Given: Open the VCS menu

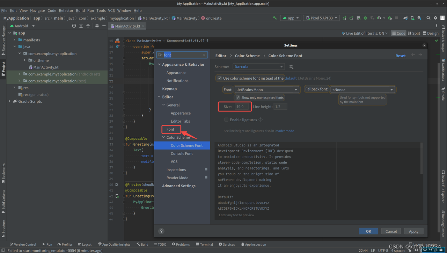Looking at the screenshot, I should 111,10.
